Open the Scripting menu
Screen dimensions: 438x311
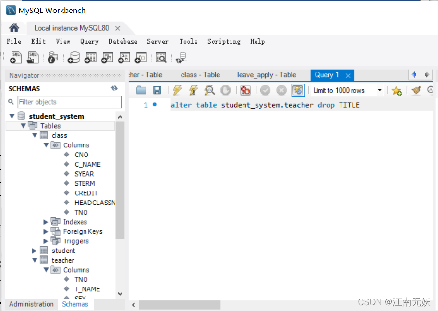[224, 41]
